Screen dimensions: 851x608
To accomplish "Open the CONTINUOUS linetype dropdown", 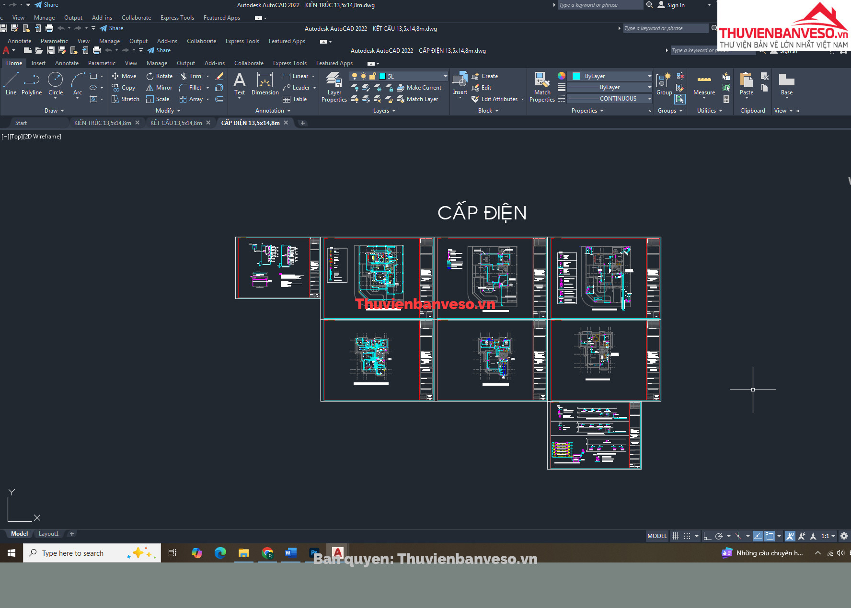I will point(649,99).
